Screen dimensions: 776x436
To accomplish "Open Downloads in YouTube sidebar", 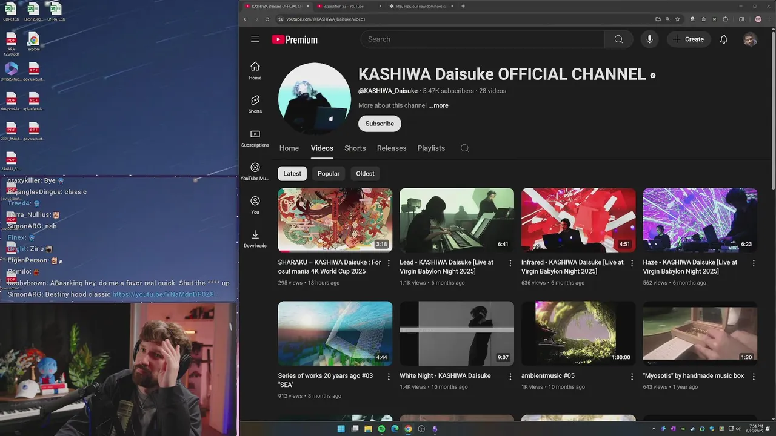I will click(x=255, y=239).
